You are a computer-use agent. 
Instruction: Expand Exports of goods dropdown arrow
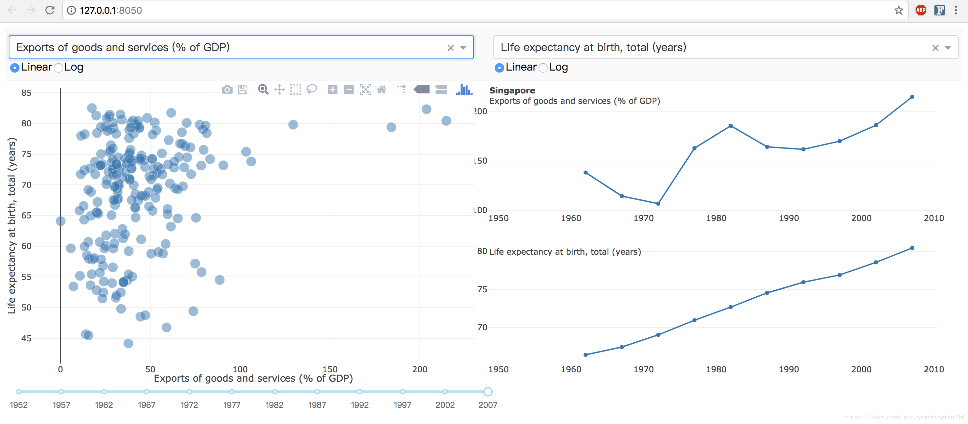pos(463,48)
